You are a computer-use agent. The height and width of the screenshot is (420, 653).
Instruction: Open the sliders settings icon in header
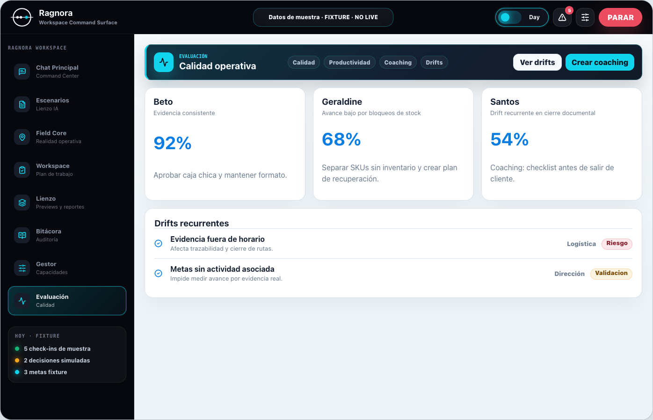pos(585,17)
